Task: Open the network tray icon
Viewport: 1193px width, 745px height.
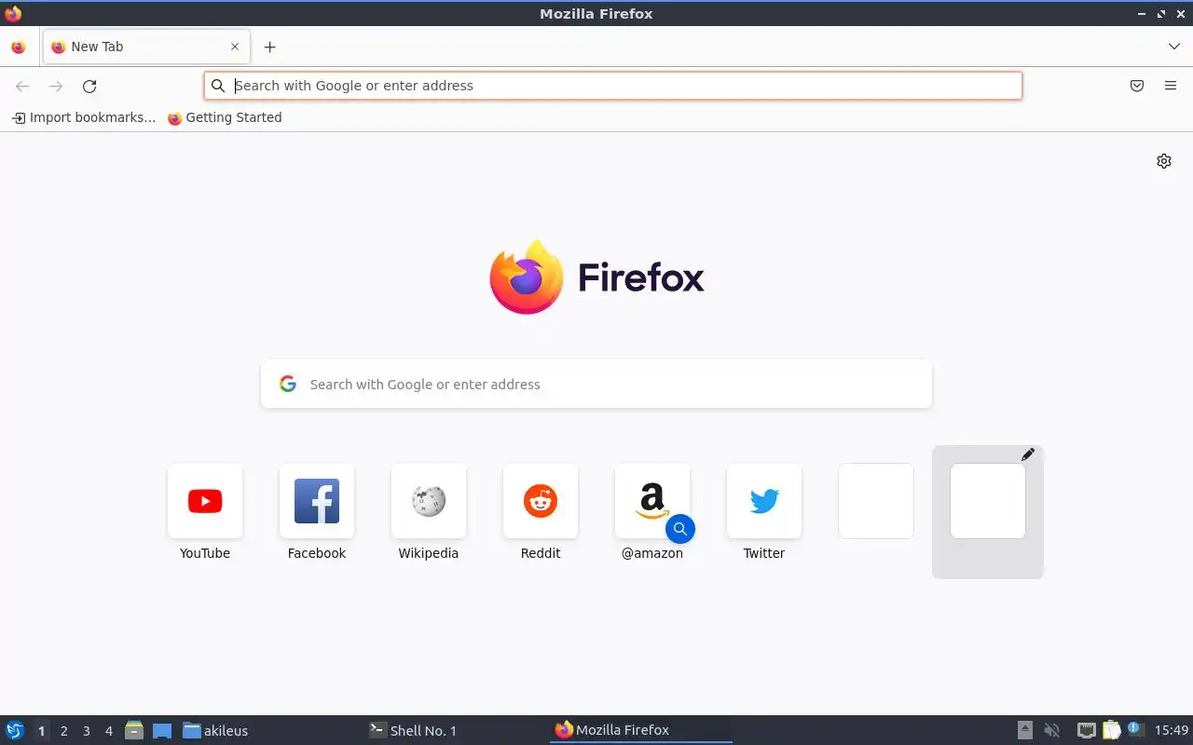Action: [1086, 730]
